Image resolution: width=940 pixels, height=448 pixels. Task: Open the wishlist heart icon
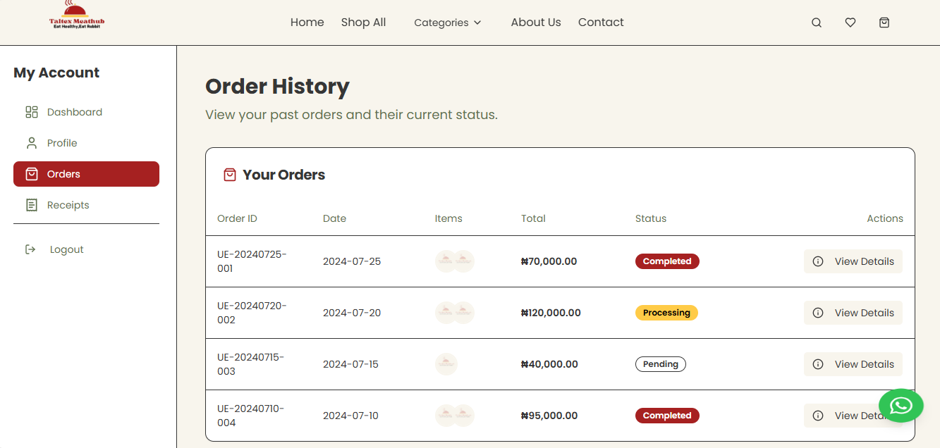click(x=850, y=23)
